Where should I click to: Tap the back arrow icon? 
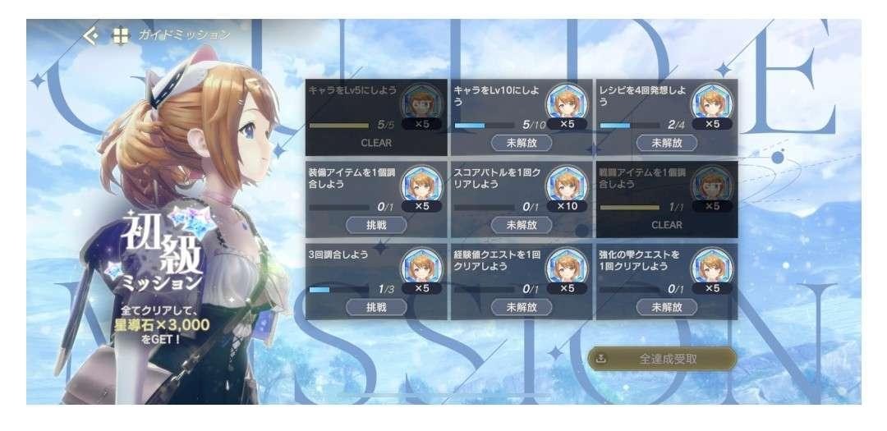90,35
